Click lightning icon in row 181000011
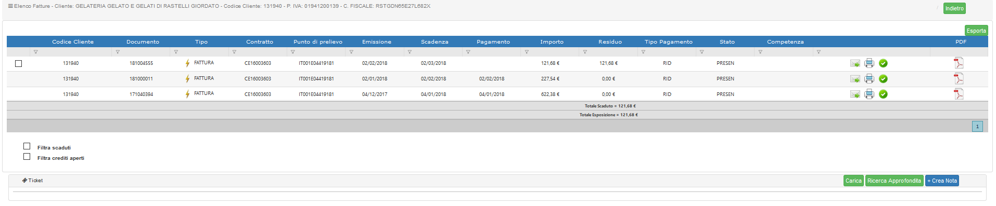The width and height of the screenshot is (996, 206). (x=187, y=79)
